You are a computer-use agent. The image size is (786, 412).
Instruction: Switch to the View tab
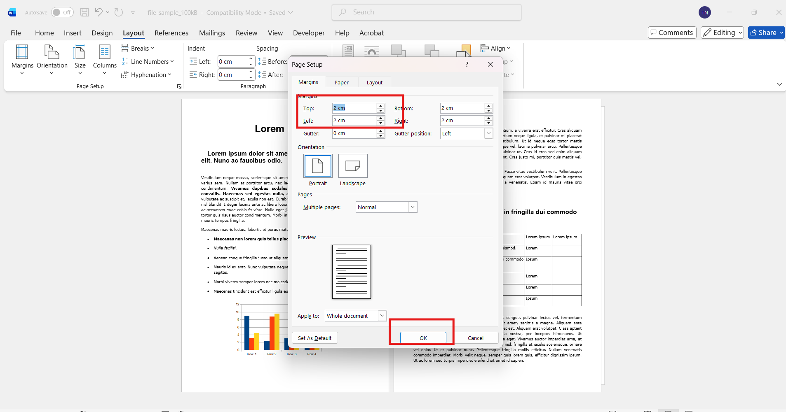point(275,33)
